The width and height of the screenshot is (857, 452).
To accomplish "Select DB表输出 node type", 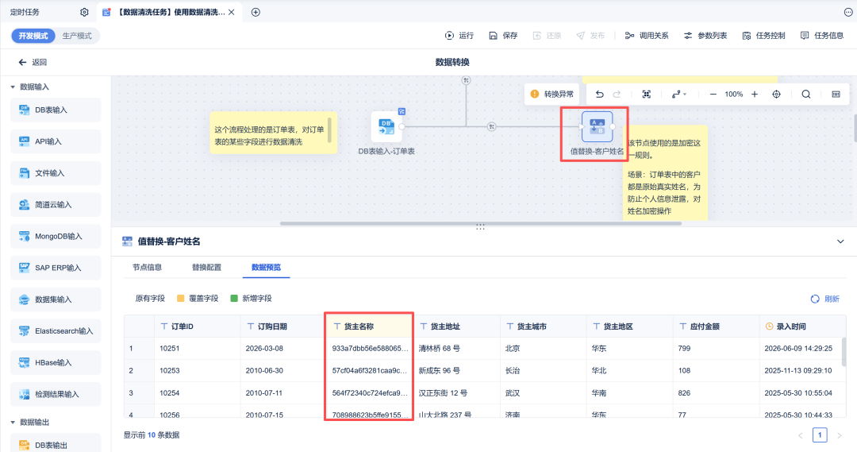I will [56, 443].
